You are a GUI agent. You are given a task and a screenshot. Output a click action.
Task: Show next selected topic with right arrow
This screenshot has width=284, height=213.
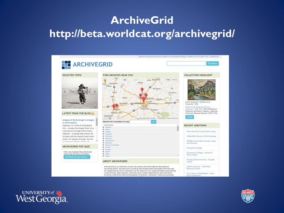tap(95, 92)
